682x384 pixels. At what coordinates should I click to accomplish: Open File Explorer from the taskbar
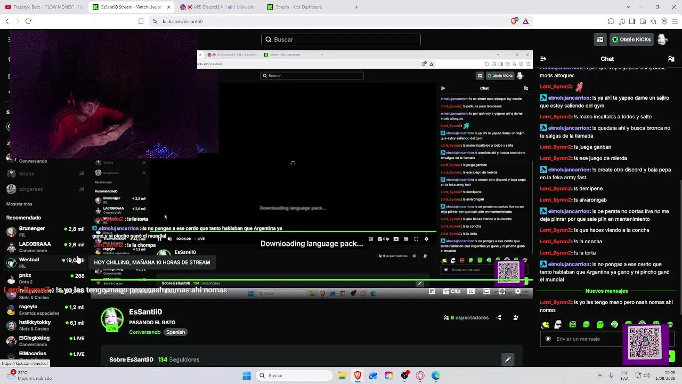click(x=342, y=375)
